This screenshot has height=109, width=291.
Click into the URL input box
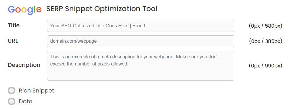click(x=140, y=41)
